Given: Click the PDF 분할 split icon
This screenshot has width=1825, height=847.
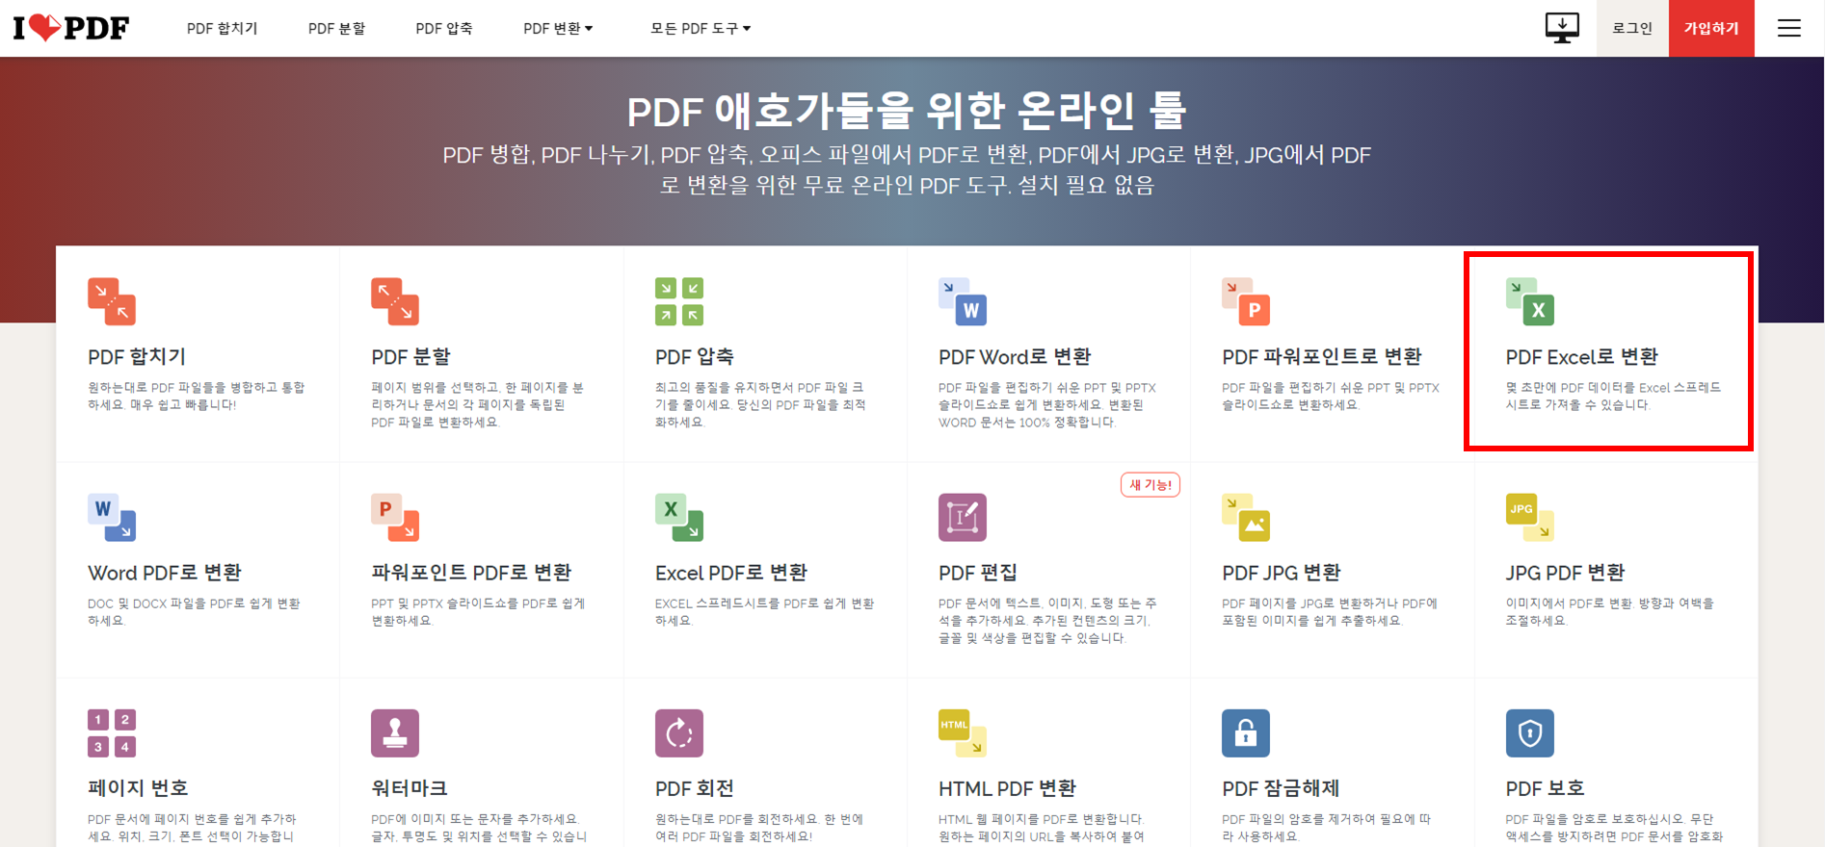Looking at the screenshot, I should click(395, 301).
